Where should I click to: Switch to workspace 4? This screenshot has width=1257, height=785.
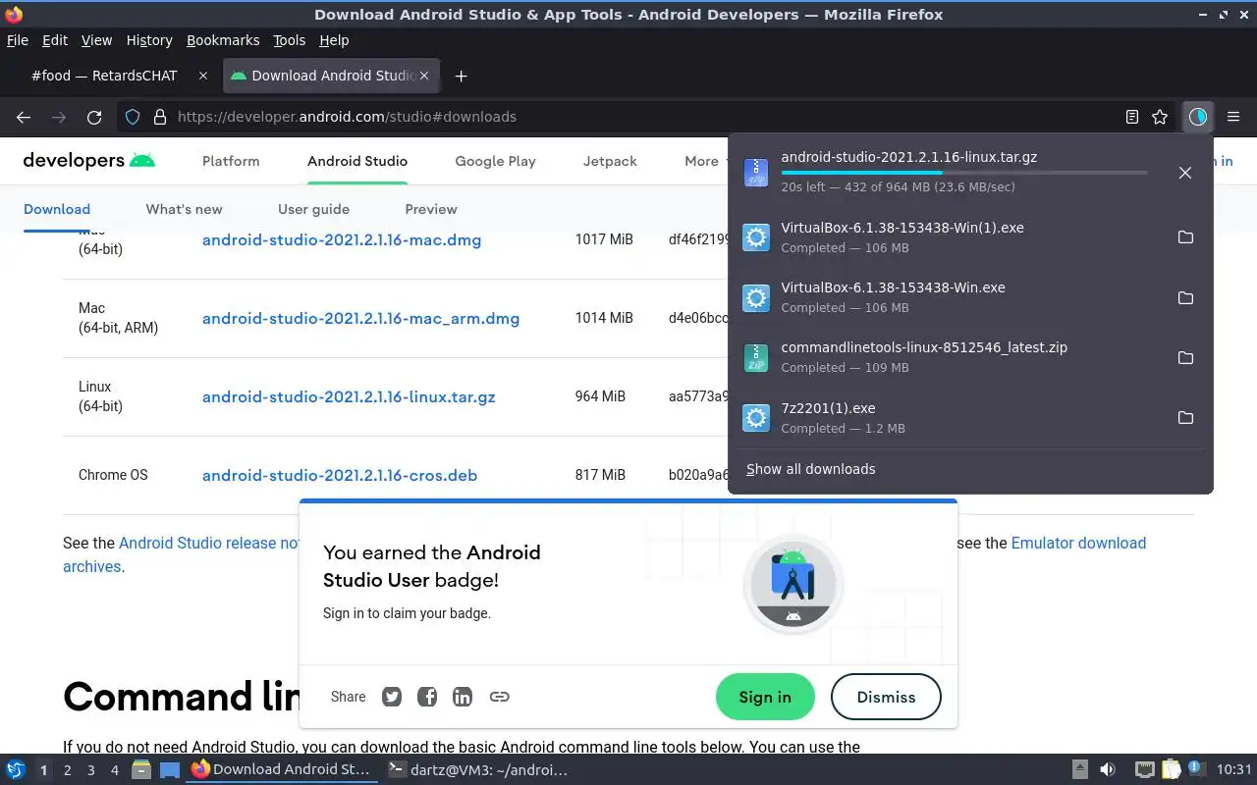coord(115,770)
